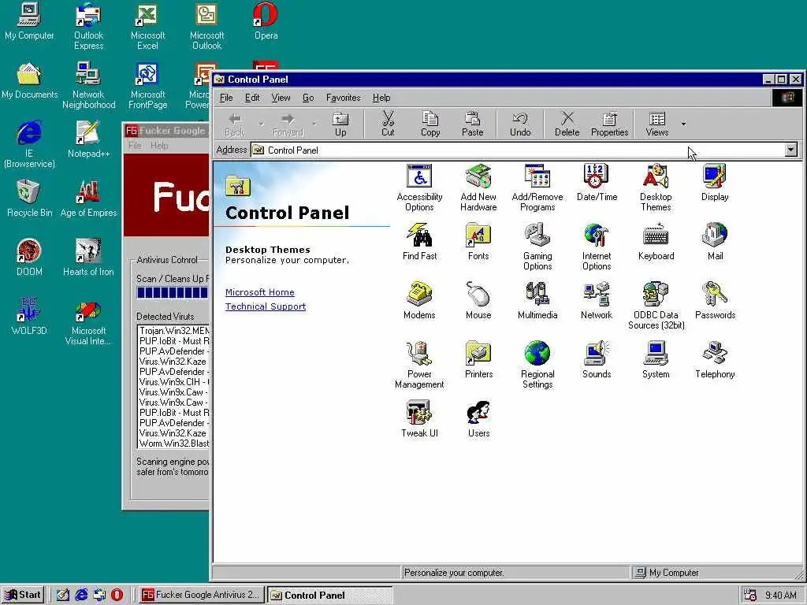Select the Keyboard applet icon

656,242
